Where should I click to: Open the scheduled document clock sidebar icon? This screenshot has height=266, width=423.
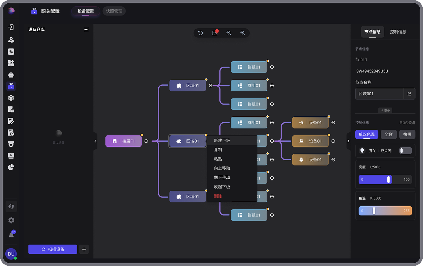coord(11,133)
